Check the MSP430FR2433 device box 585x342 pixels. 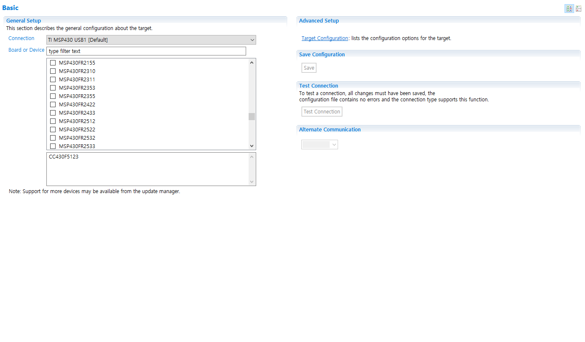click(x=53, y=113)
